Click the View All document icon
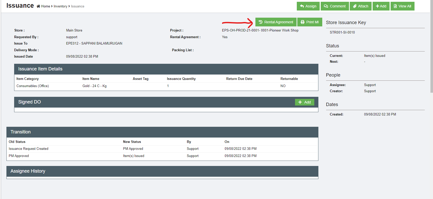The height and width of the screenshot is (199, 433). tap(395, 6)
